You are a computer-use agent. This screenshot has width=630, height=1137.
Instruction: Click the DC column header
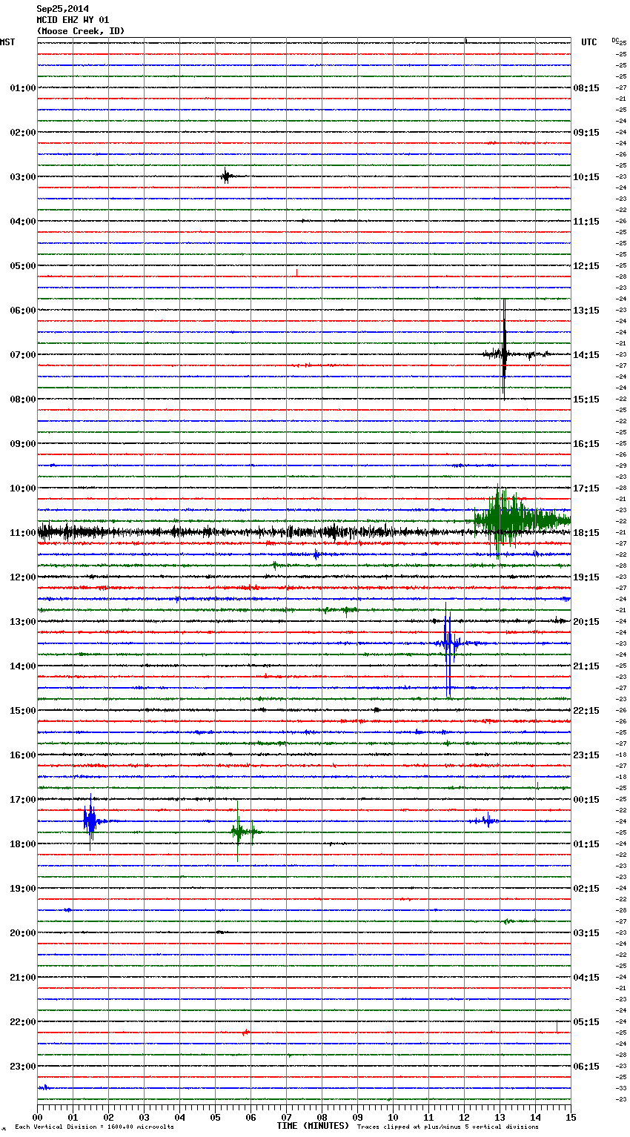tap(615, 40)
